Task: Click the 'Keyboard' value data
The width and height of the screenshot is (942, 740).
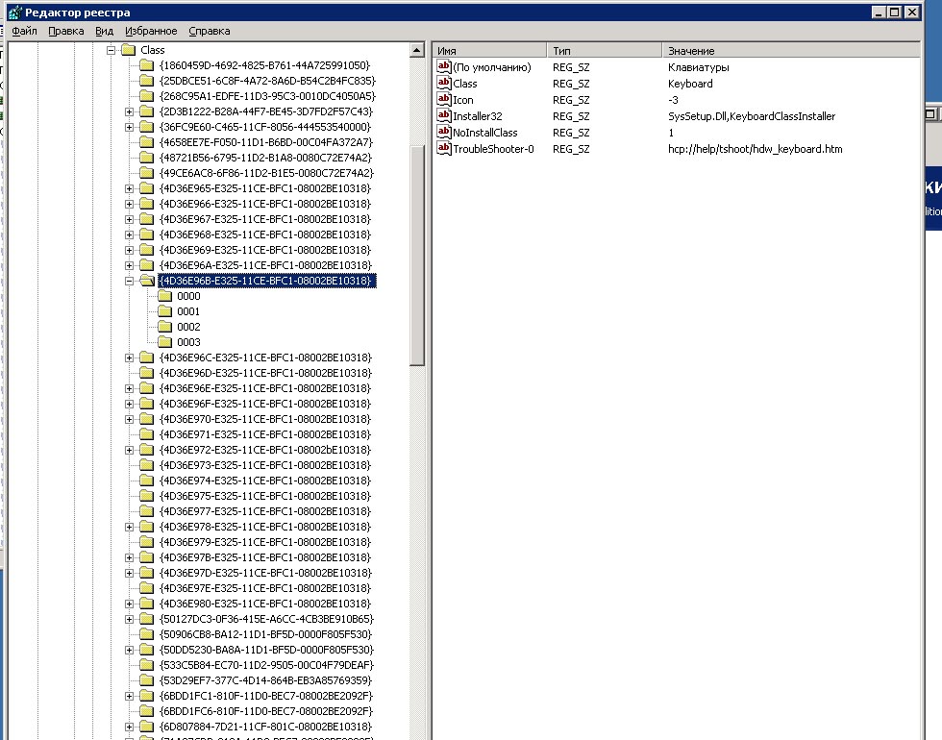Action: [690, 84]
